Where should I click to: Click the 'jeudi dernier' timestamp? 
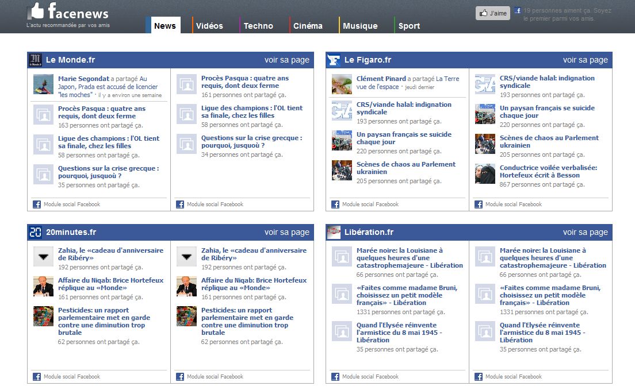[x=419, y=87]
